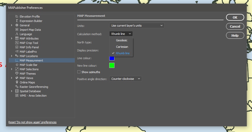Enable the Show azimuths checkbox
The height and width of the screenshot is (132, 252).
[x=79, y=72]
